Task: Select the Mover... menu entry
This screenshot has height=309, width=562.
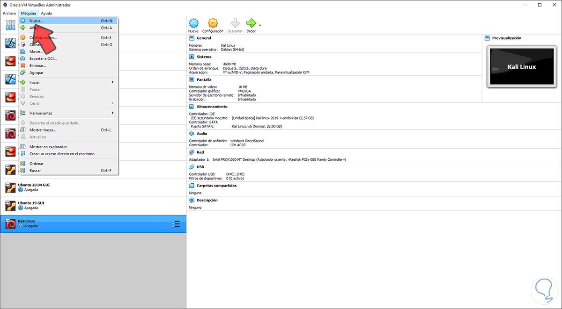Action: 68,51
